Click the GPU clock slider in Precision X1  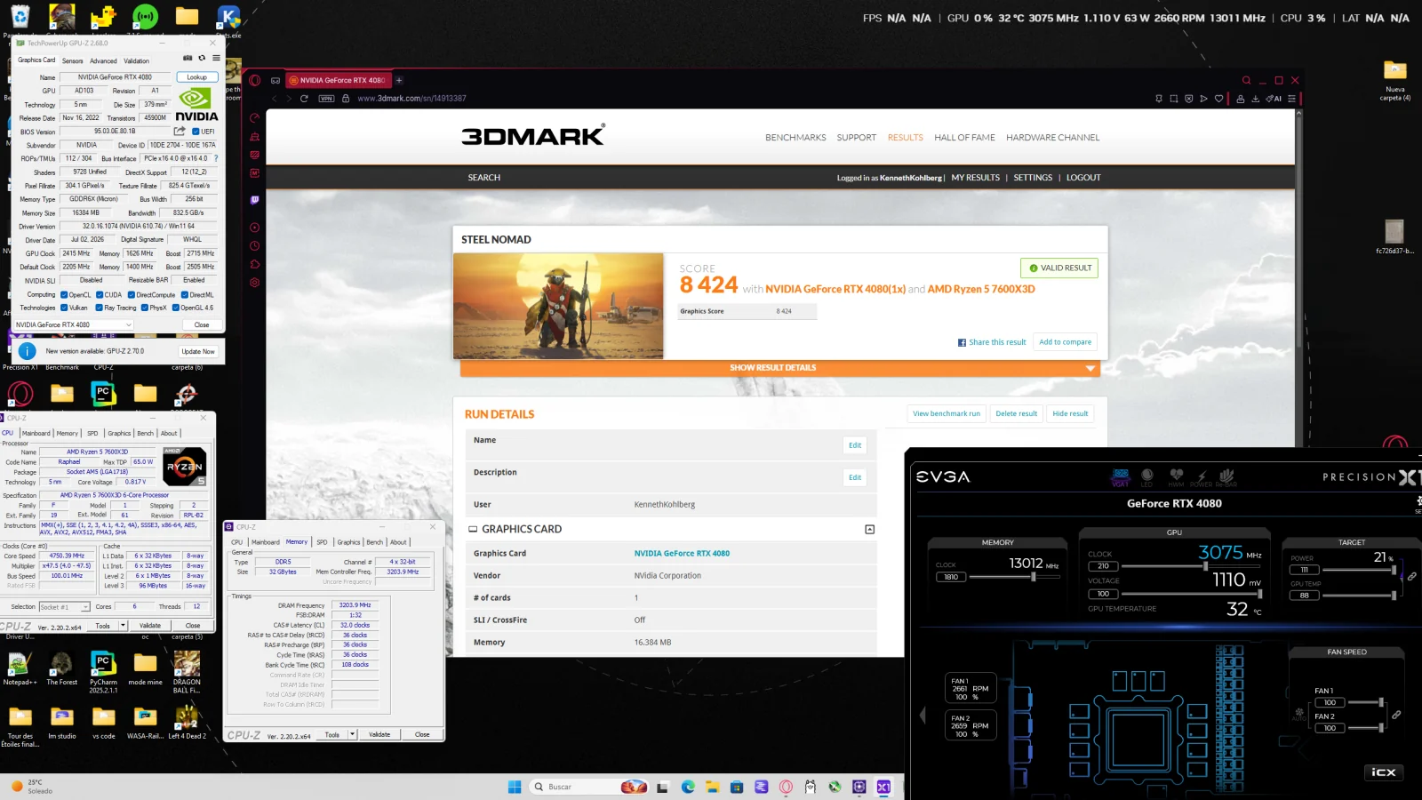click(1190, 566)
